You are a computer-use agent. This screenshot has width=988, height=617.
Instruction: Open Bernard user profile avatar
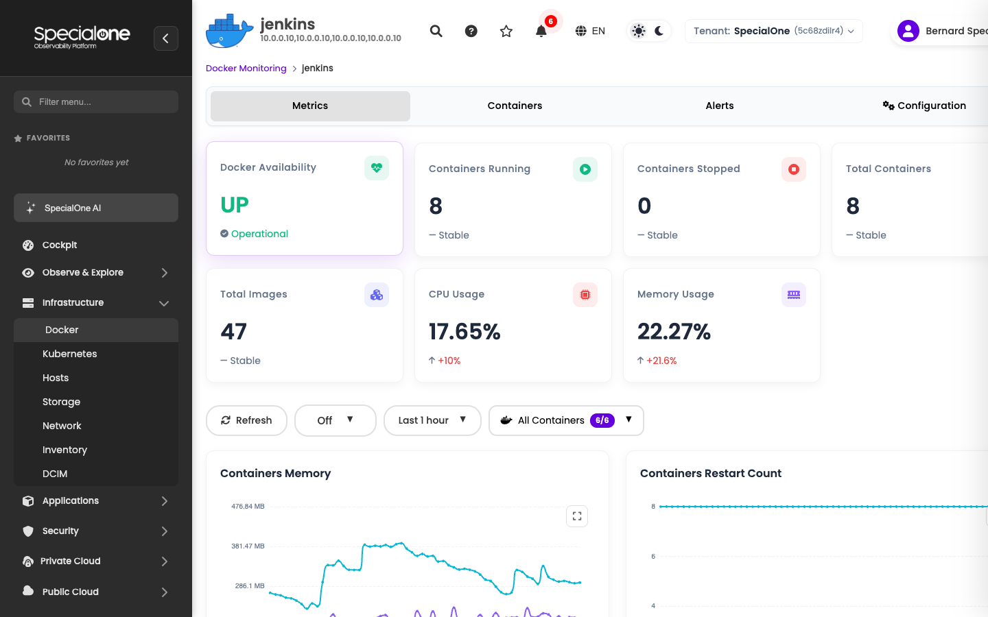(908, 31)
